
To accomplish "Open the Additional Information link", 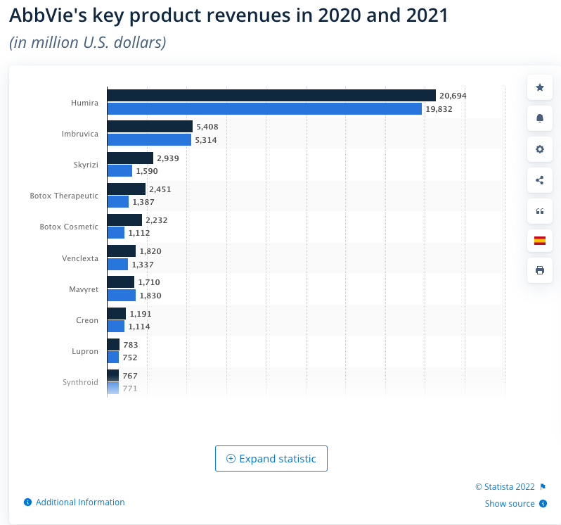I will 80,502.
